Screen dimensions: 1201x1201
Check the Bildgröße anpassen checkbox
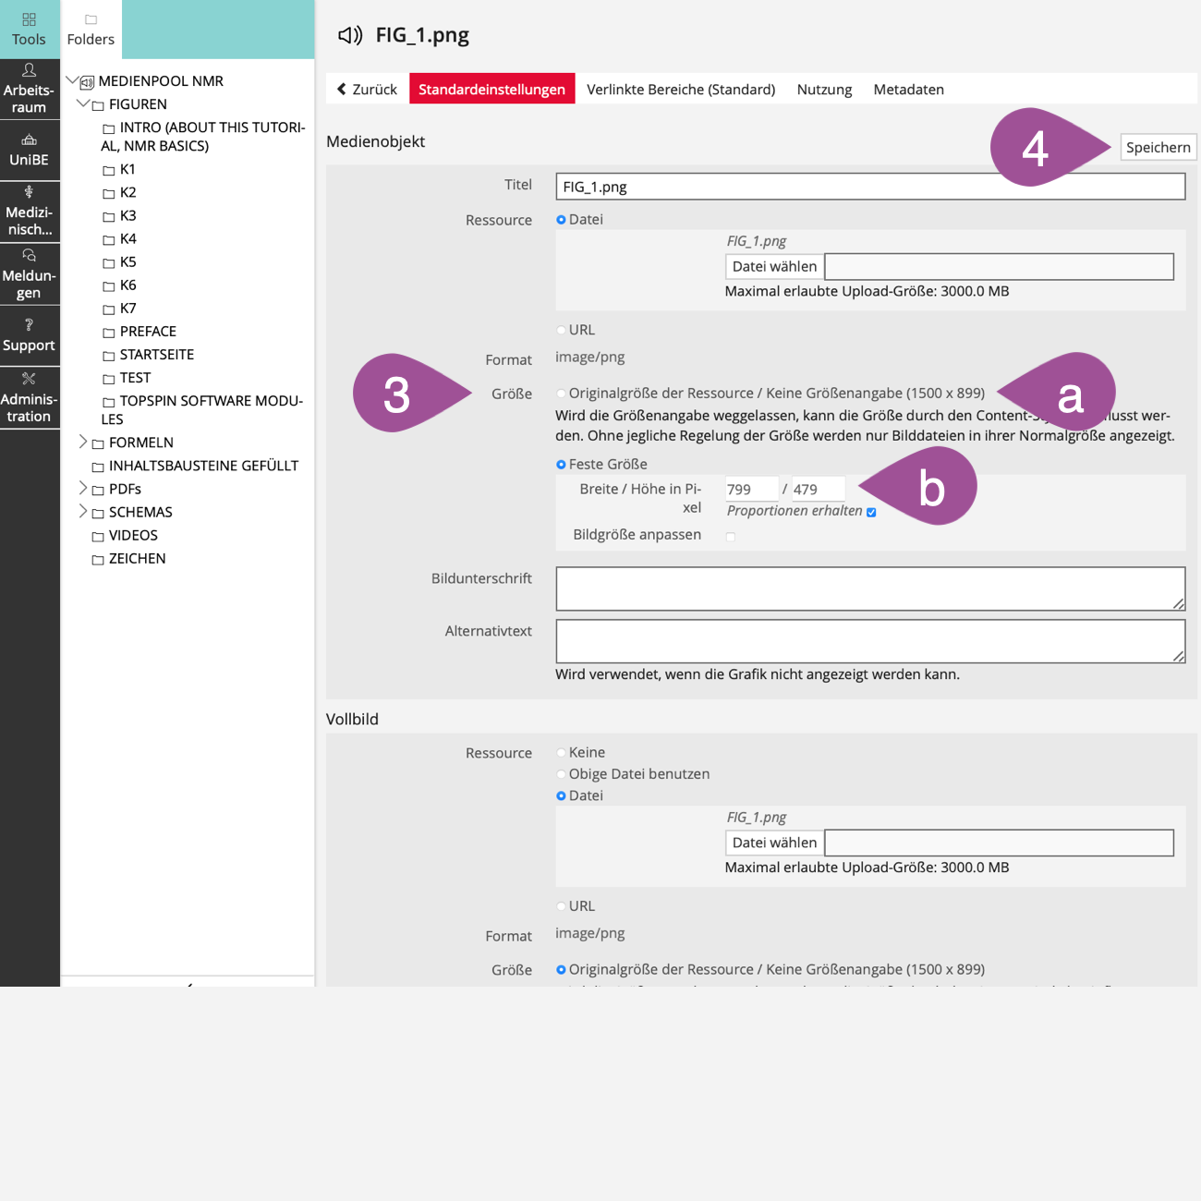(731, 536)
